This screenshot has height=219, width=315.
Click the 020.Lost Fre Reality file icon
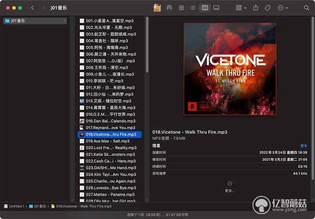click(82, 148)
